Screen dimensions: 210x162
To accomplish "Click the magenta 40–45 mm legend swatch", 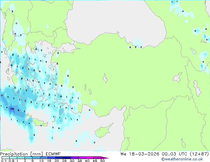I will (x=90, y=158).
